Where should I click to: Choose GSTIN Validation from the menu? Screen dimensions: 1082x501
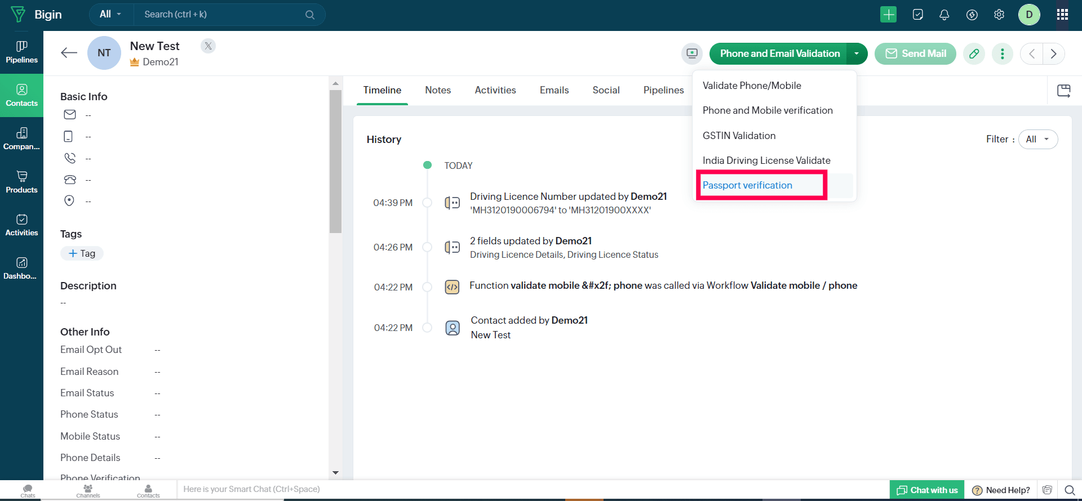coord(739,136)
